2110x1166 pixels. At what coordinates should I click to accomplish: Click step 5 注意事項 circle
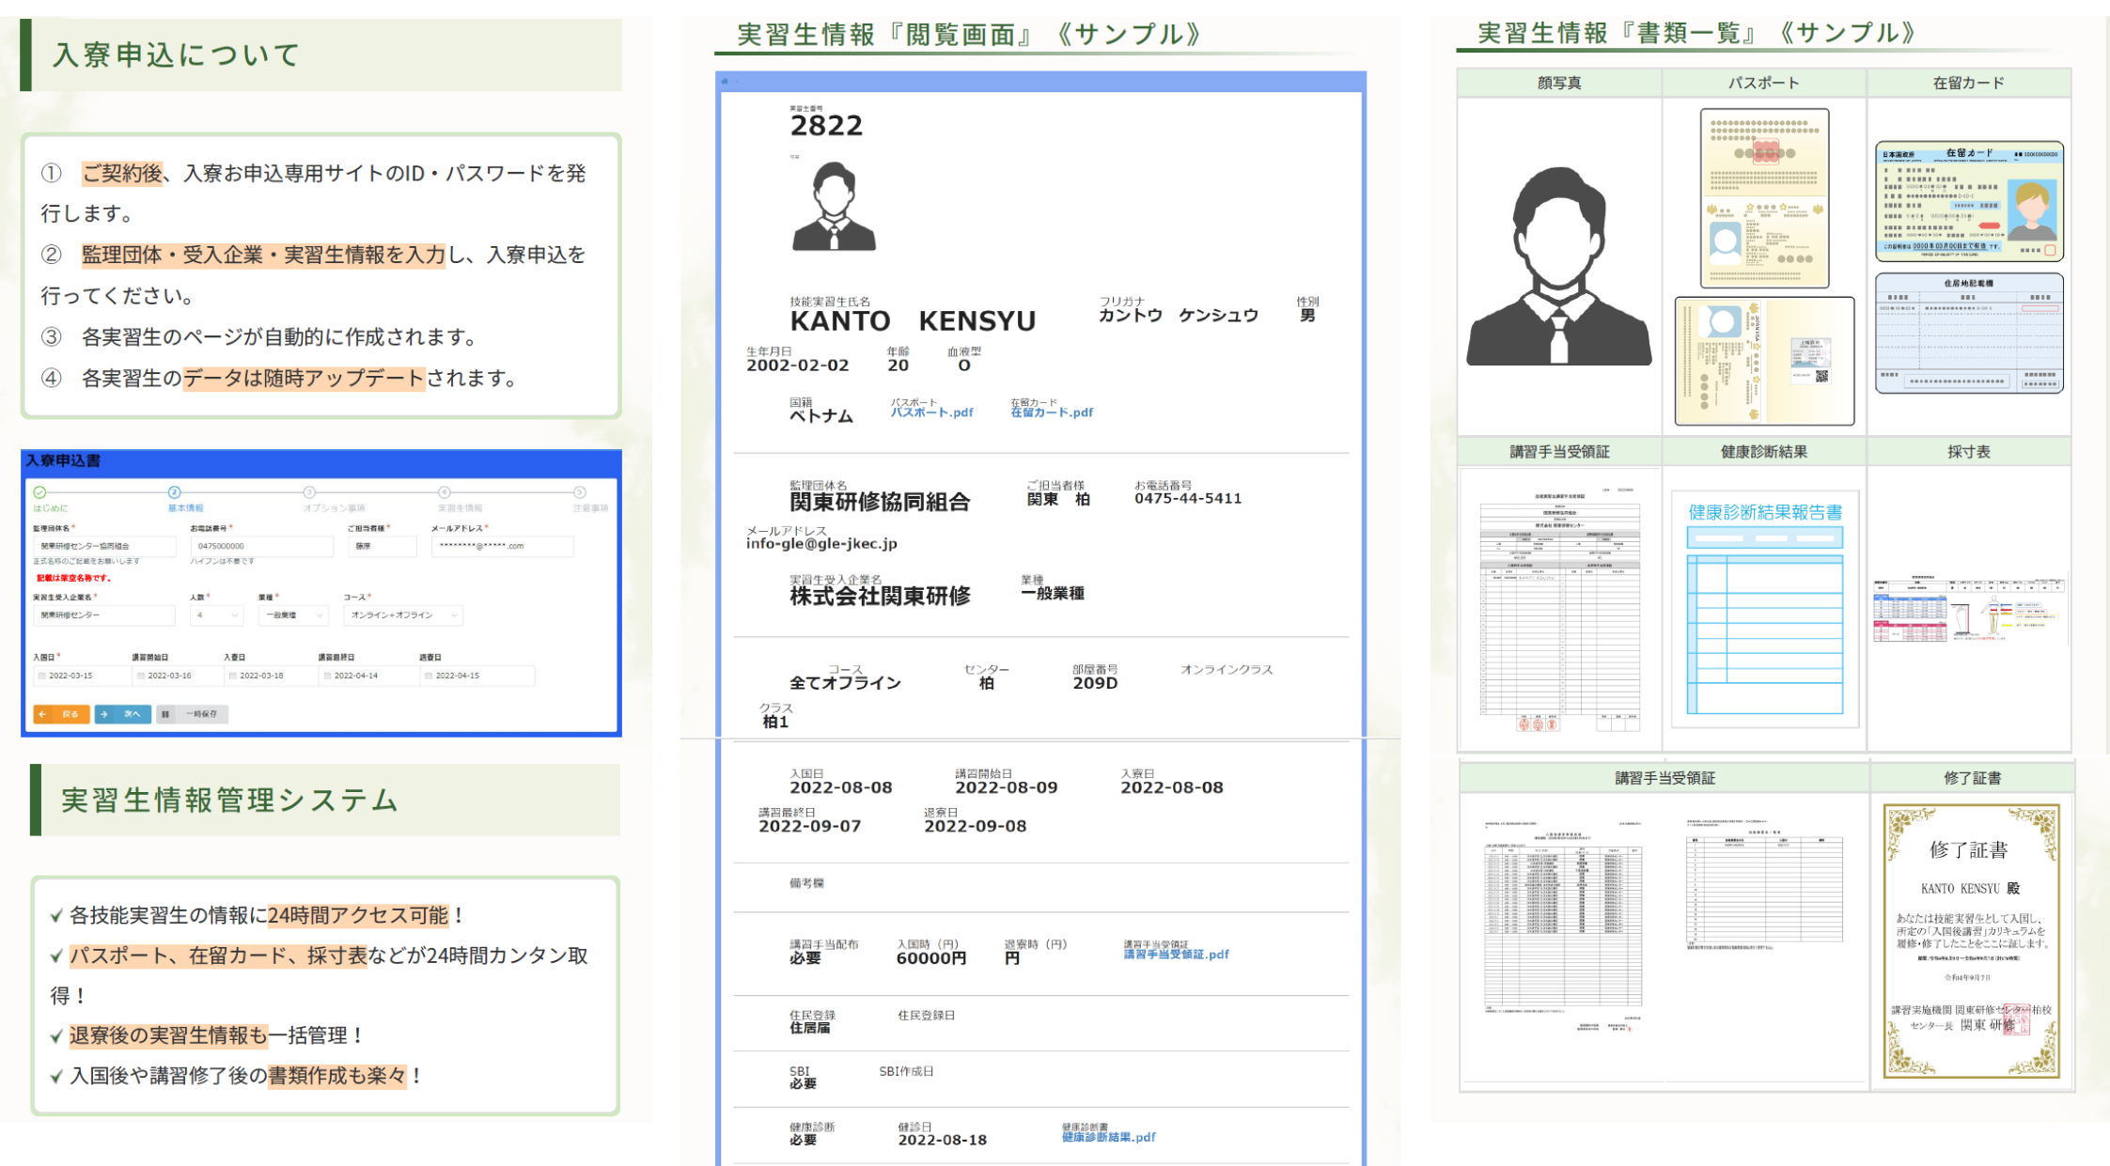pos(580,492)
